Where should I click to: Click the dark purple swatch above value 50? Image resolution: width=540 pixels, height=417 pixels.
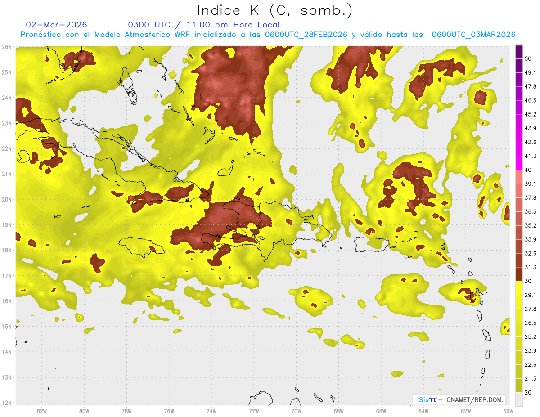519,52
